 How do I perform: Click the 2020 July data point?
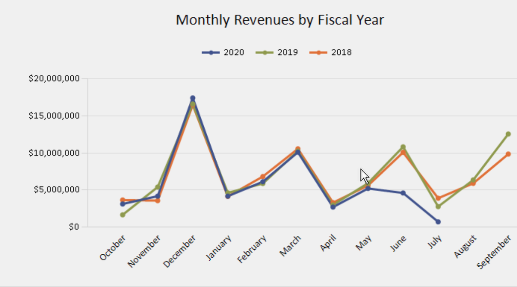(438, 221)
